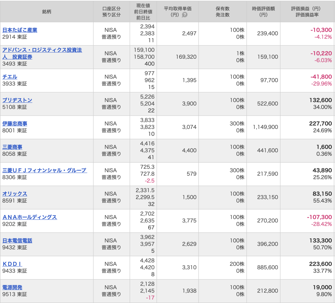The width and height of the screenshot is (335, 303).
Task: Select the -107,300 loss for ANAホールディングス
Action: tap(319, 217)
